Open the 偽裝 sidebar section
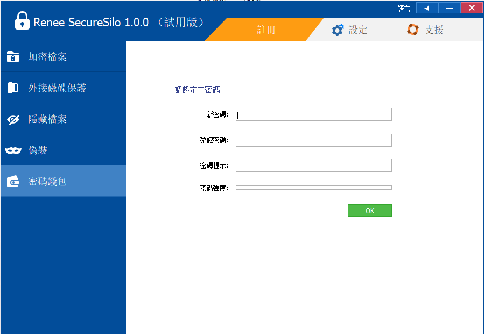484x334 pixels. [x=63, y=150]
